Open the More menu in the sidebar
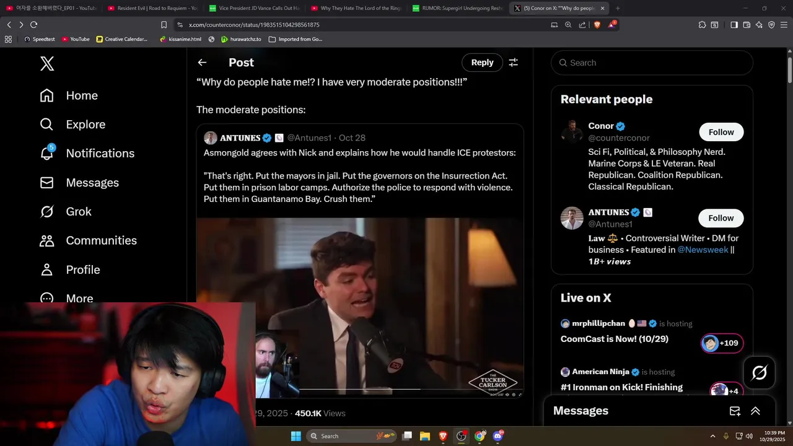 pos(67,297)
